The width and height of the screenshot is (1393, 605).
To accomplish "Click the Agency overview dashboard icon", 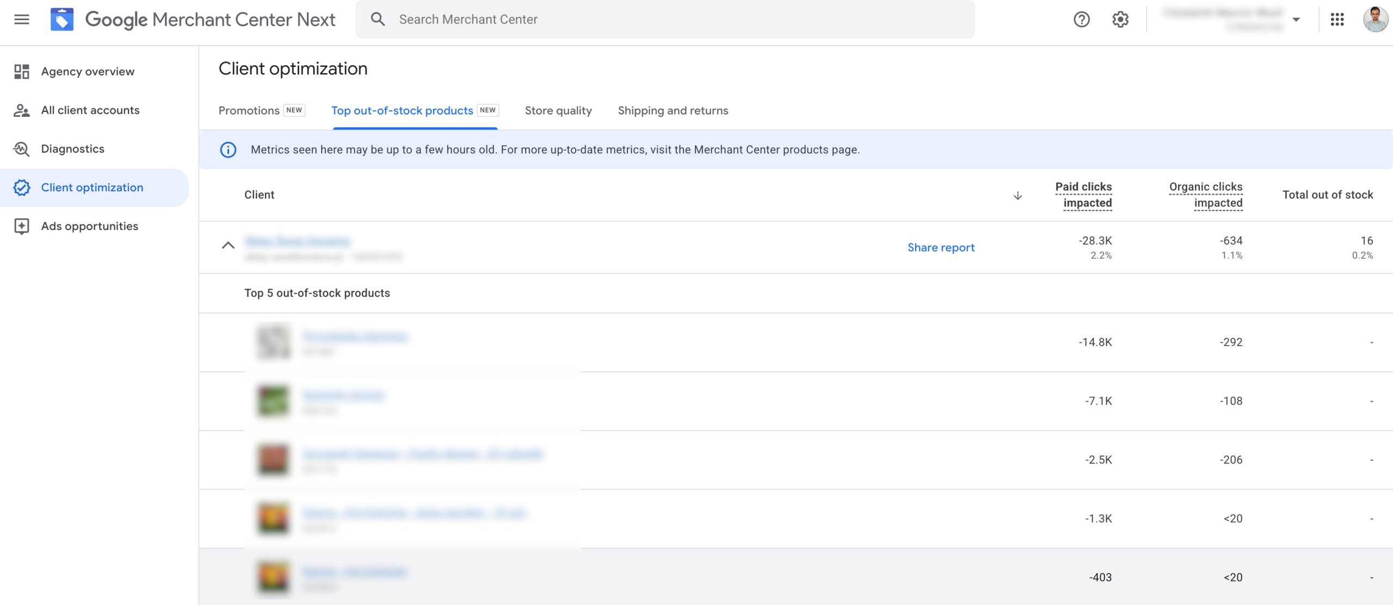I will 22,72.
